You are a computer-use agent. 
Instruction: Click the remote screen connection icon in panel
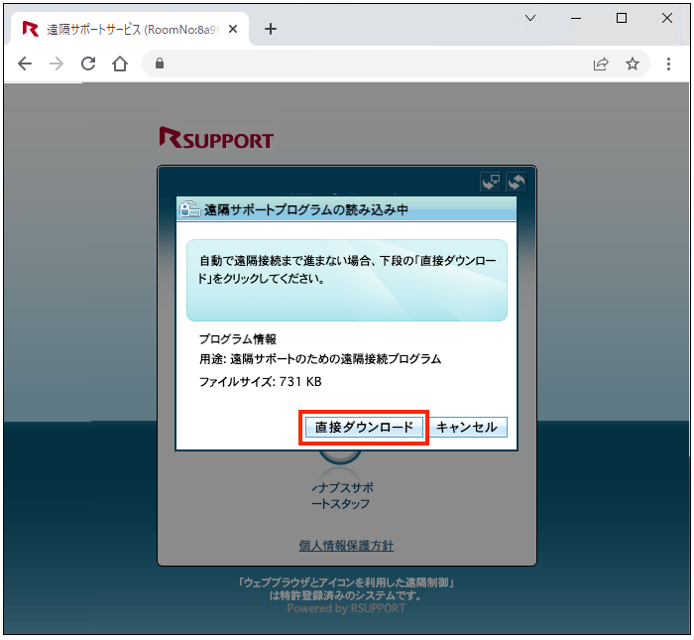pos(491,182)
